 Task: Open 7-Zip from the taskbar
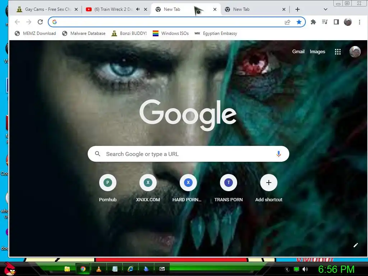tap(162, 269)
